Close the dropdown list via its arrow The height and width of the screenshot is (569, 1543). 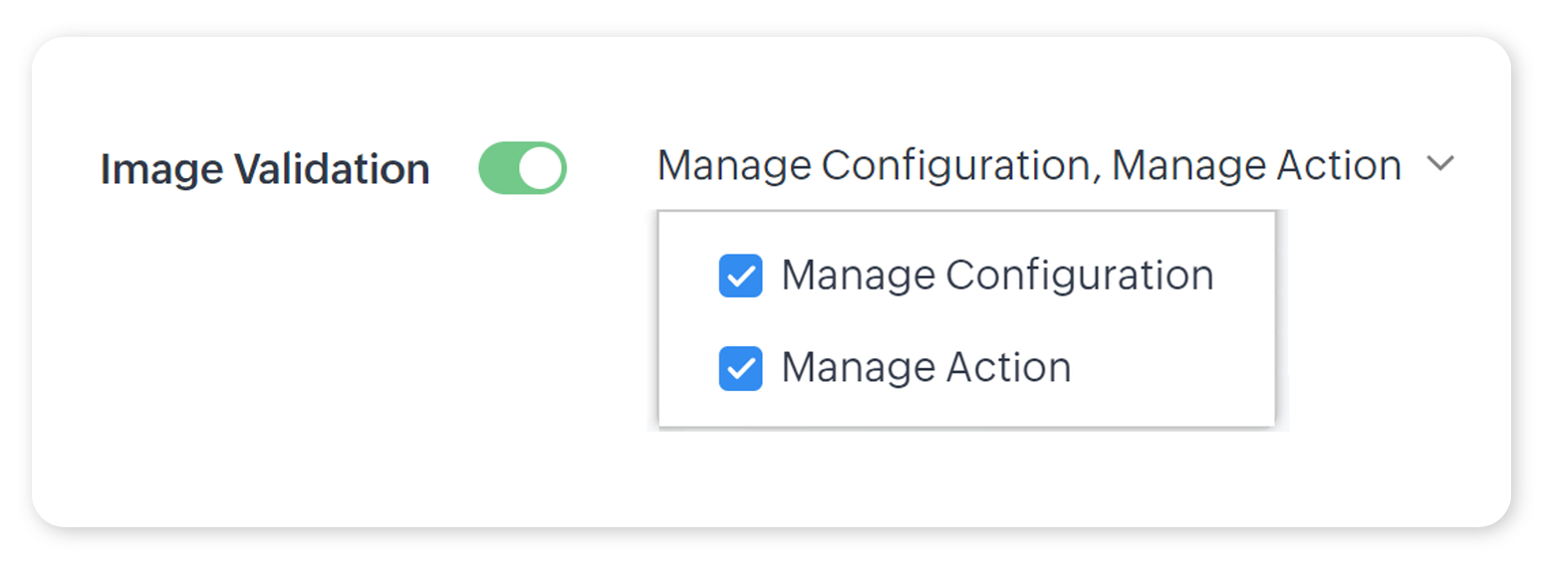pyautogui.click(x=1439, y=164)
